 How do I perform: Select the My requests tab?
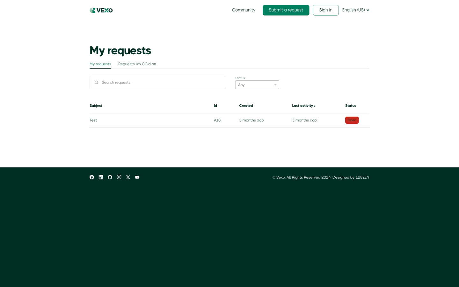point(100,64)
